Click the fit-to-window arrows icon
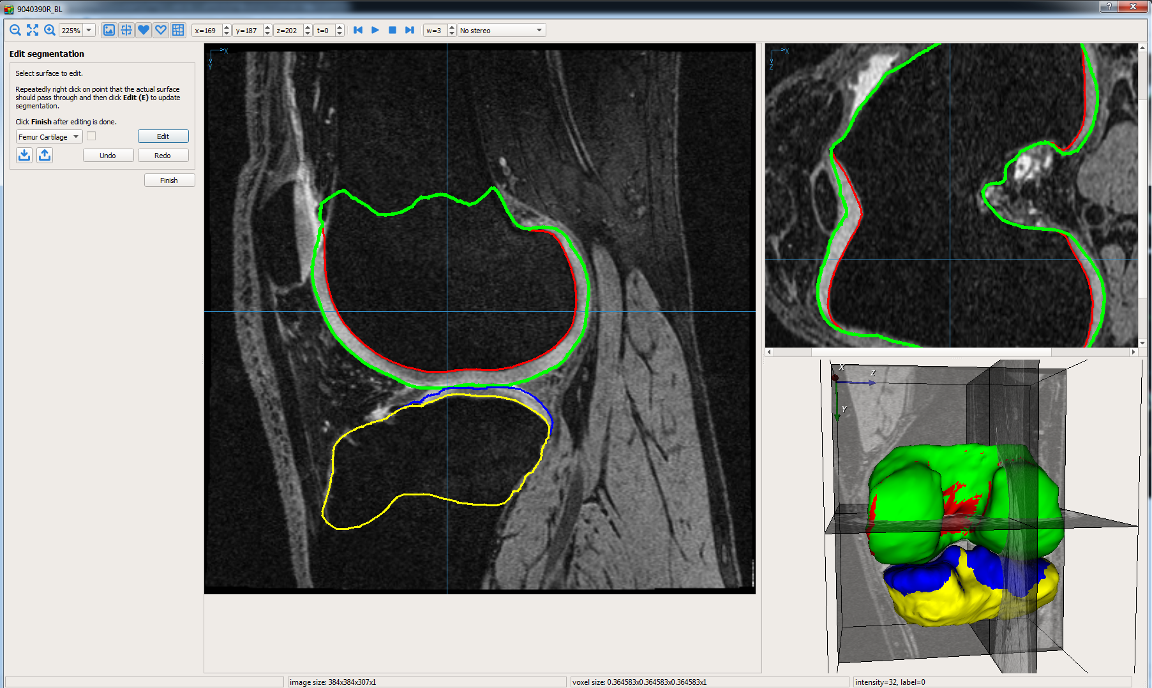1152x688 pixels. click(x=33, y=30)
